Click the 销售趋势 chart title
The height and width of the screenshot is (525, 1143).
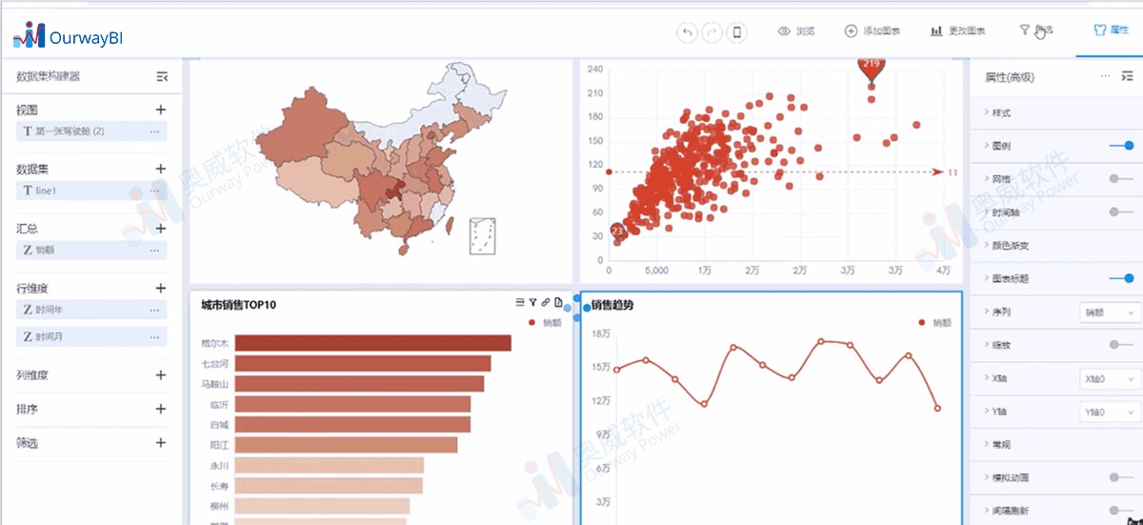coord(612,305)
